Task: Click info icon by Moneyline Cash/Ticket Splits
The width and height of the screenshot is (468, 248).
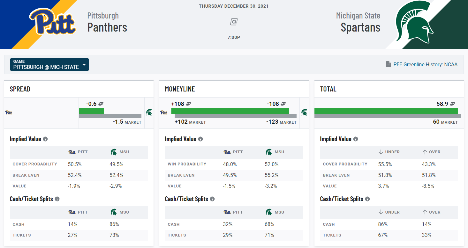Action: coord(212,199)
